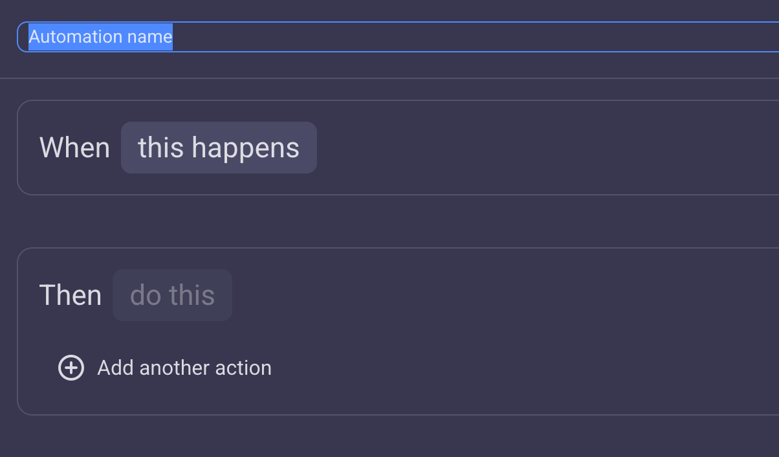Click the plus circle icon

coord(71,368)
